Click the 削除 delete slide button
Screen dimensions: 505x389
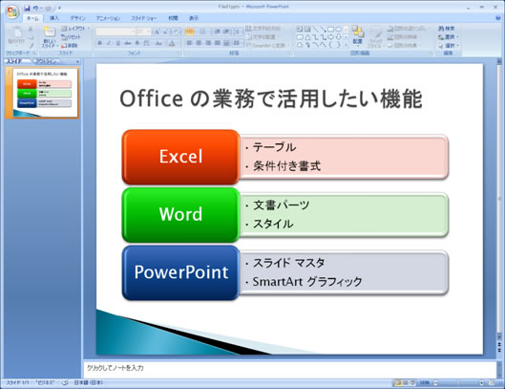(70, 46)
